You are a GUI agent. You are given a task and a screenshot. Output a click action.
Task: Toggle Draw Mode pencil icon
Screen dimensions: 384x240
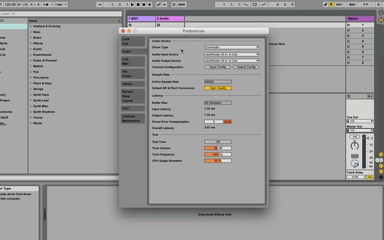click(325, 4)
